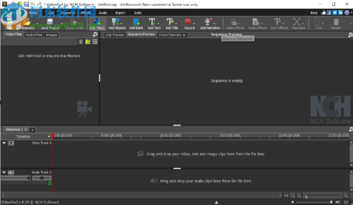Click the timeline horizontal scroll right arrow
Viewport: 353px width, 205px height.
[x=280, y=196]
